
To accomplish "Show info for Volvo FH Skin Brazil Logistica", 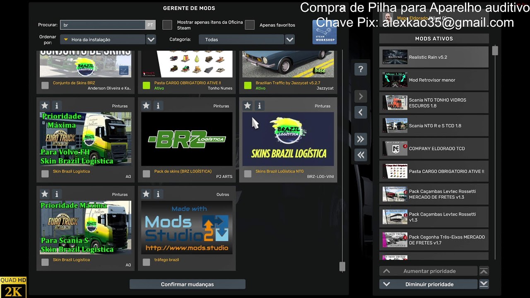I will [x=57, y=106].
